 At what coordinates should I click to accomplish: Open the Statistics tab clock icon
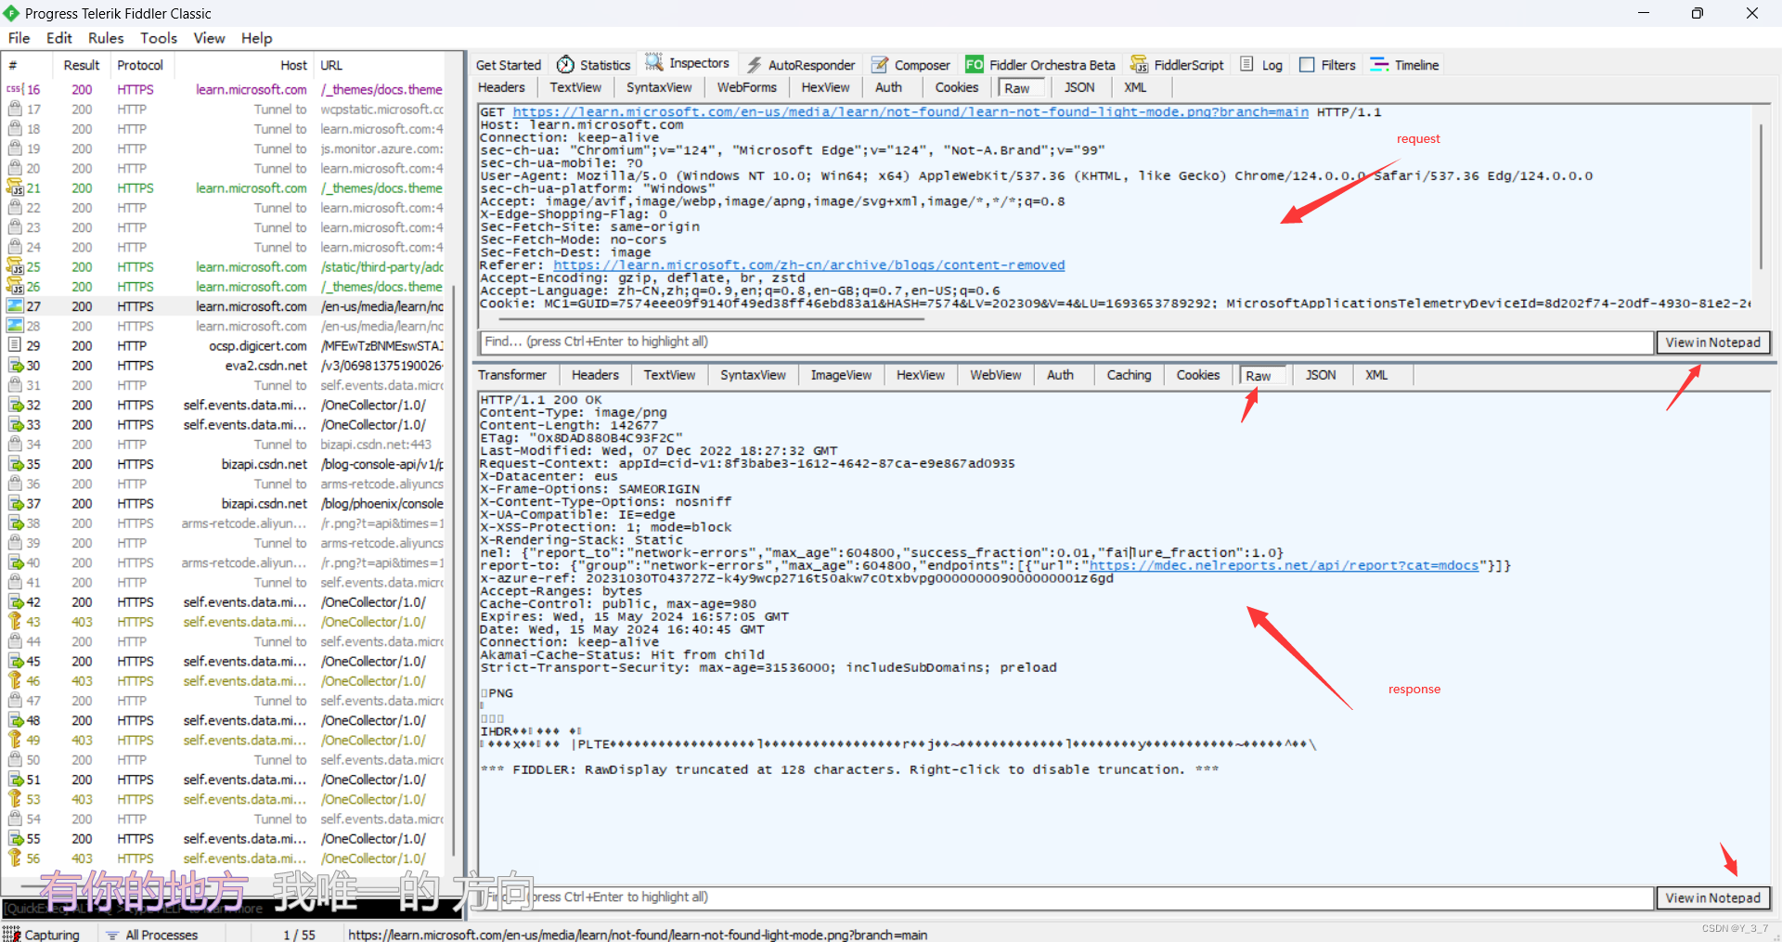[565, 64]
